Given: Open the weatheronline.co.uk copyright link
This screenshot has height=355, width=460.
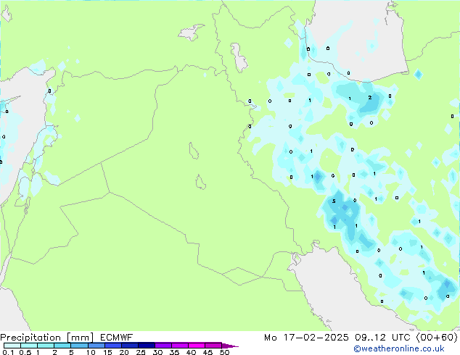Looking at the screenshot, I should [x=399, y=348].
